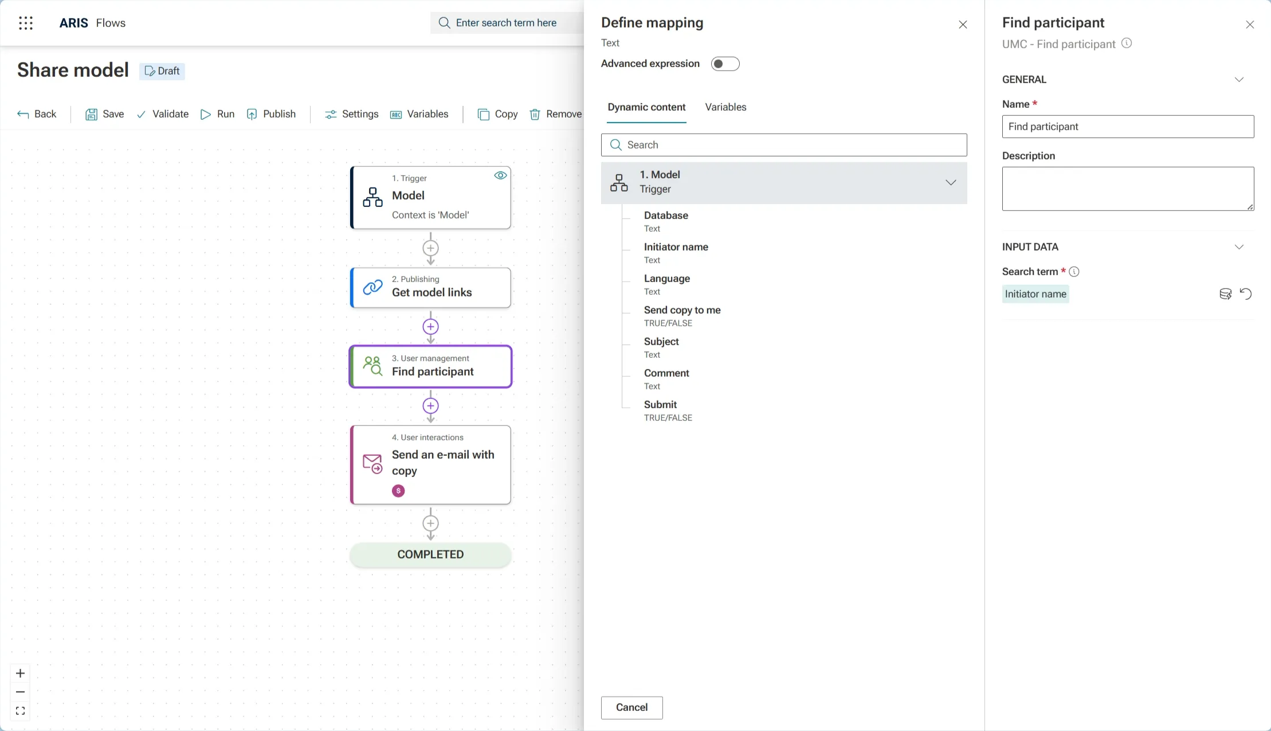The height and width of the screenshot is (731, 1271).
Task: Open flow Settings from toolbar
Action: coord(351,114)
